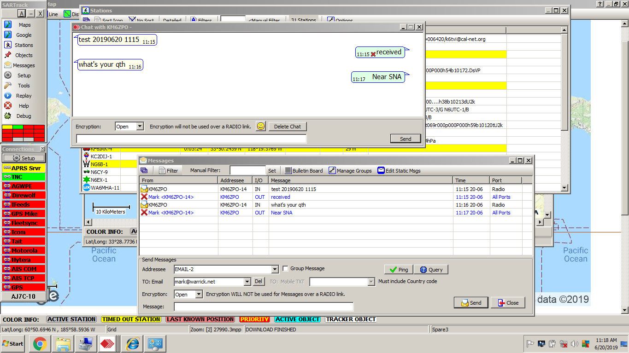Click the Filter item in Messages toolbar
This screenshot has width=629, height=353.
pos(168,171)
